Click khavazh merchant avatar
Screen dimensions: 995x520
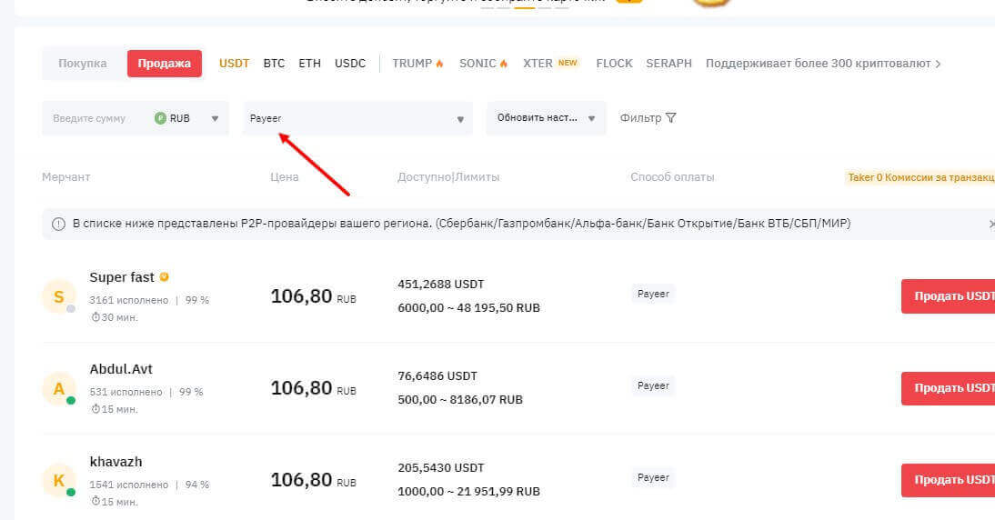tap(59, 481)
